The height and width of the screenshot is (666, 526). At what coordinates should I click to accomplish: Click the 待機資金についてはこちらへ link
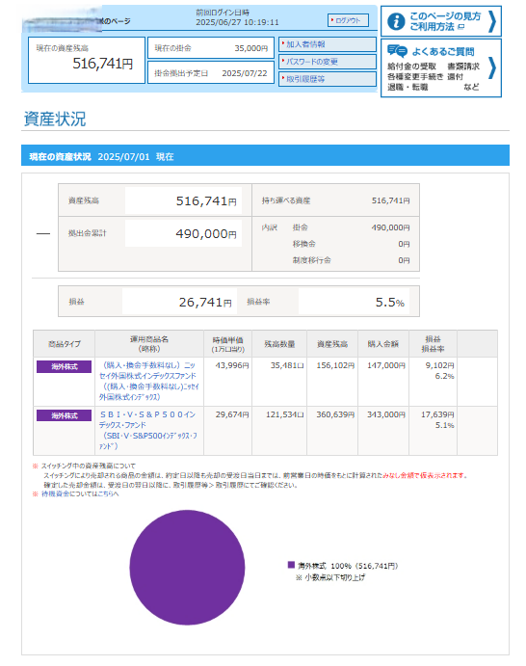pyautogui.click(x=80, y=494)
